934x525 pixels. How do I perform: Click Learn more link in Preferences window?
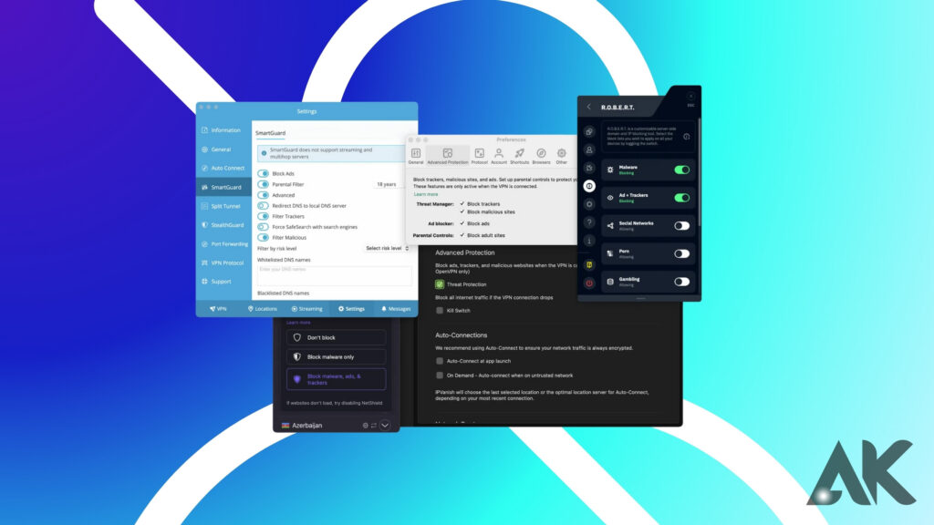click(x=426, y=195)
